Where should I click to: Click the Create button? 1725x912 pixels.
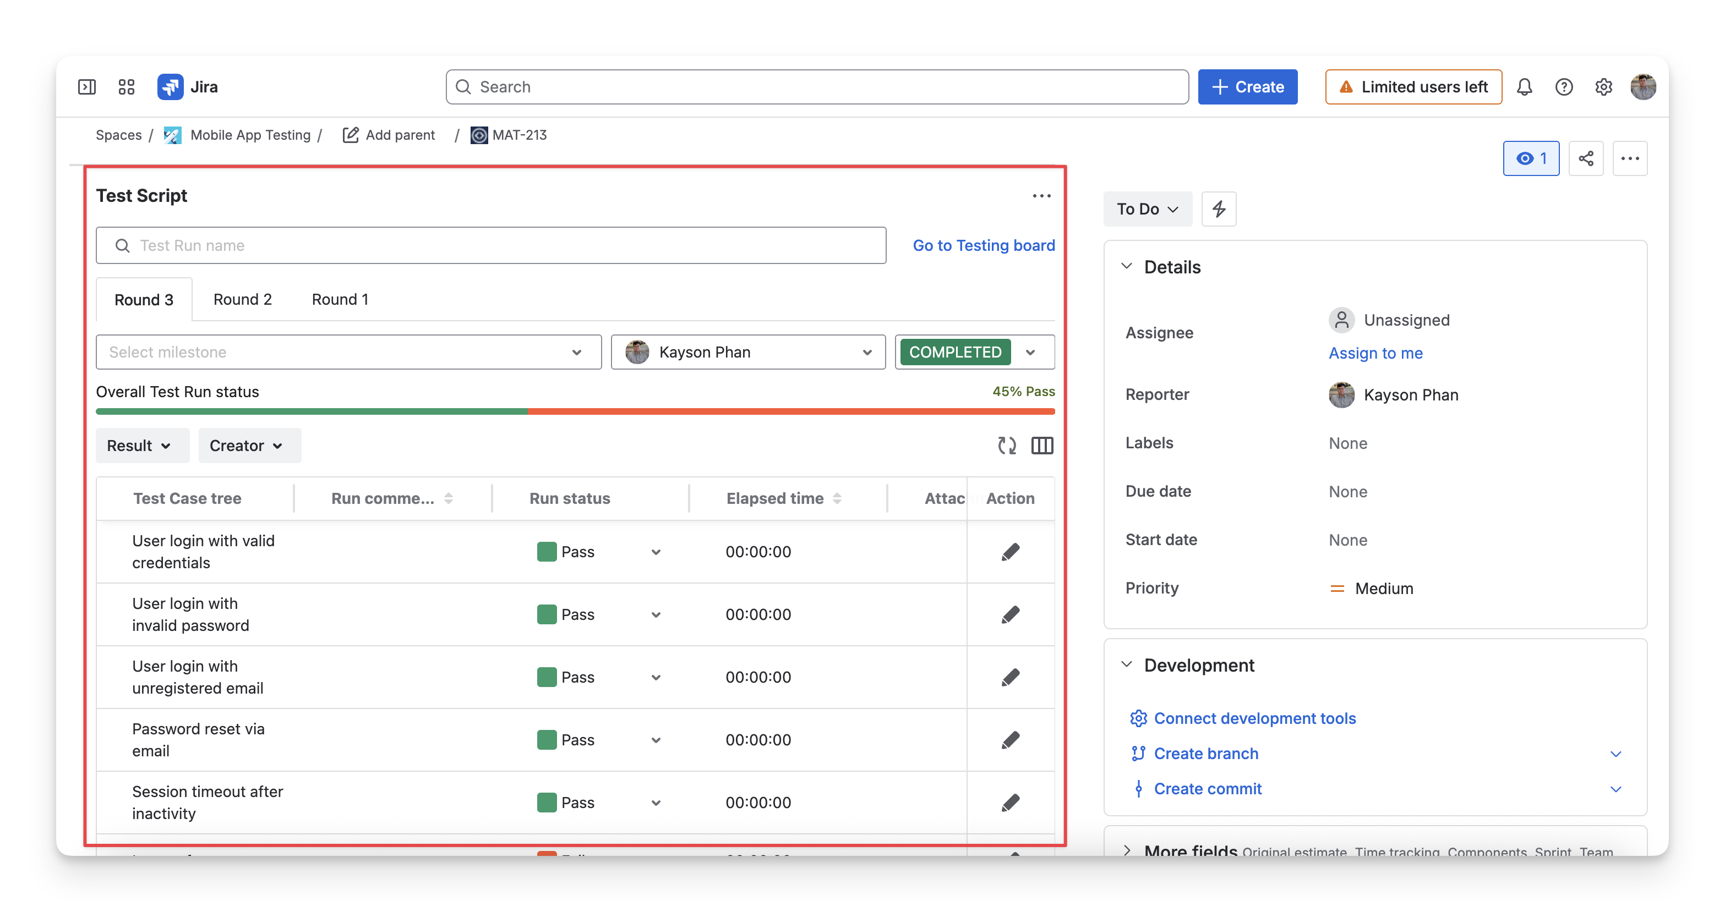(1247, 87)
